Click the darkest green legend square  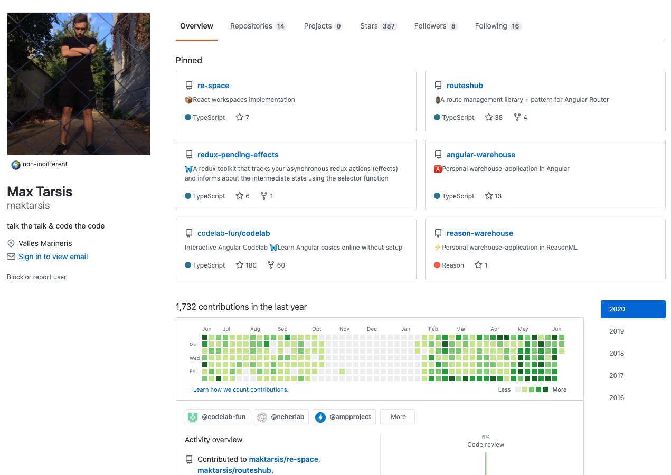pos(545,389)
